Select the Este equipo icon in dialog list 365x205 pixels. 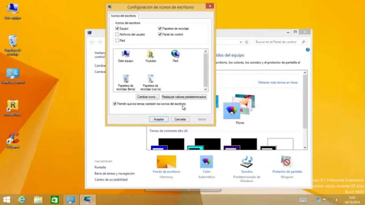[x=125, y=56]
